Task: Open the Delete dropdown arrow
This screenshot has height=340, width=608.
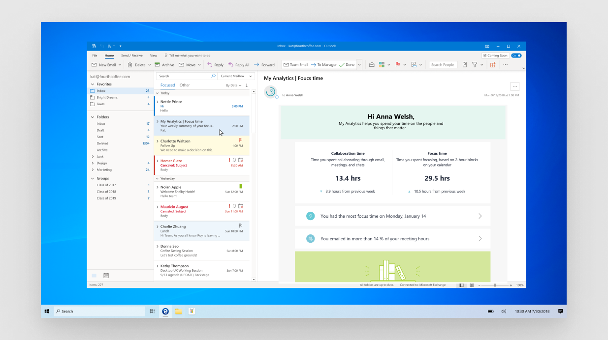Action: pos(149,65)
